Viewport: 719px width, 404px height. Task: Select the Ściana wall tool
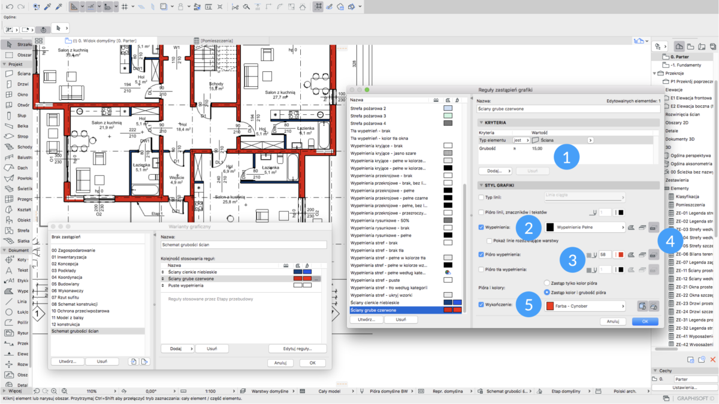(16, 74)
